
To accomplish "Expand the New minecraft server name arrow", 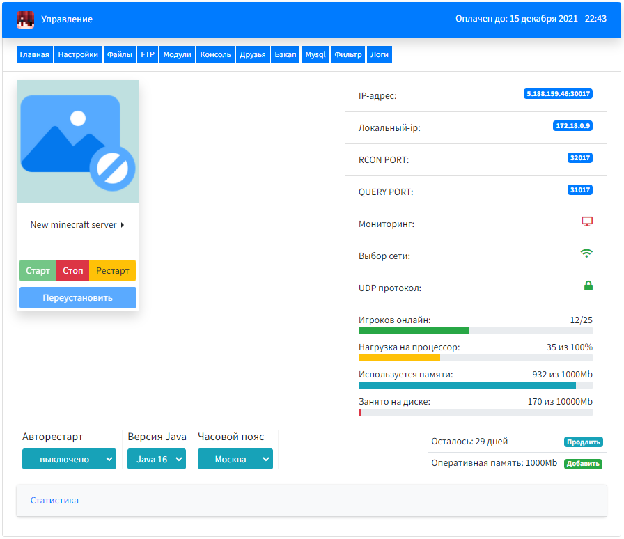I will tap(123, 225).
